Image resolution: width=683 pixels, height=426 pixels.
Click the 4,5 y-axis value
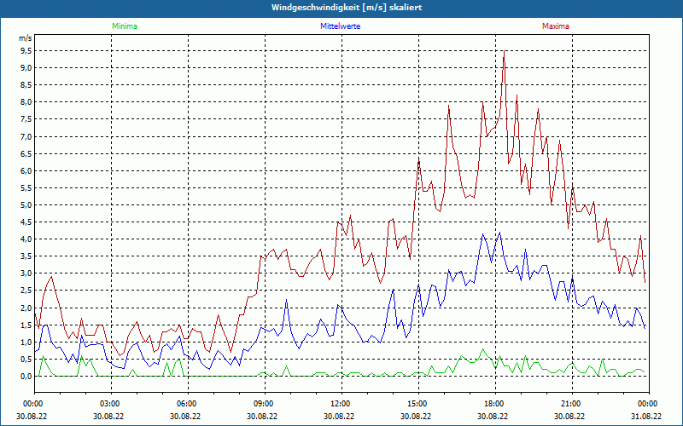coord(26,222)
